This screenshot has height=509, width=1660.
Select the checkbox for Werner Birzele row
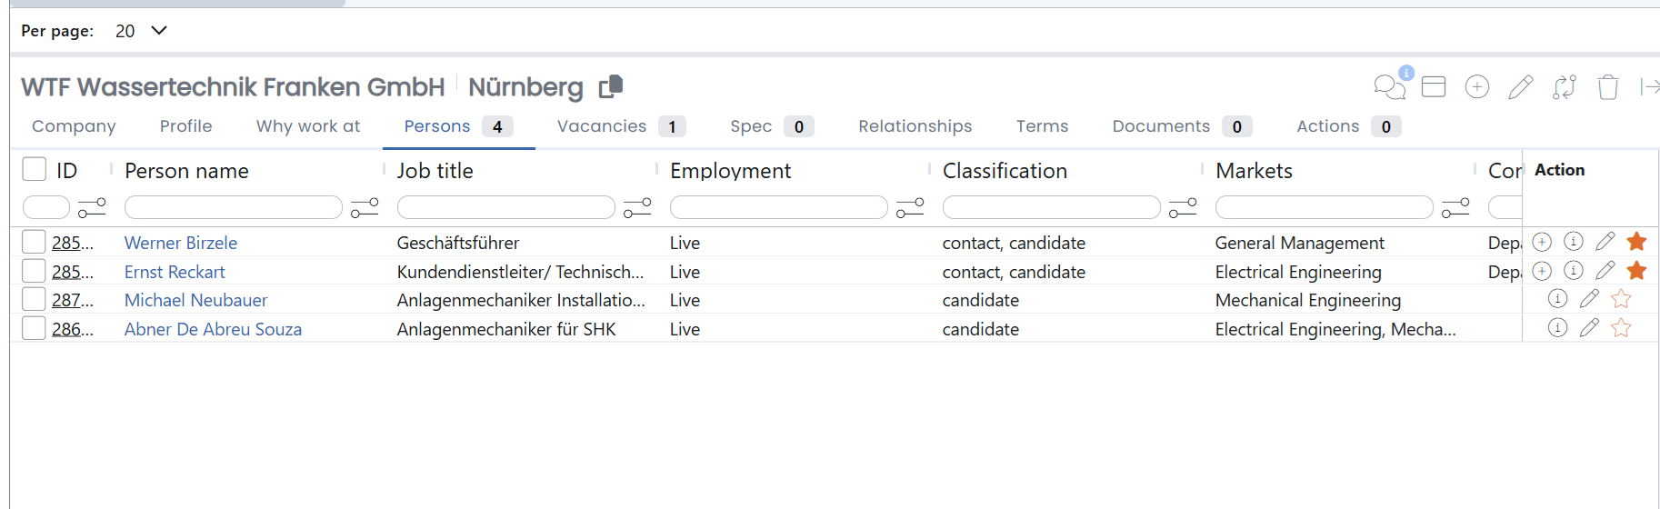[x=34, y=242]
